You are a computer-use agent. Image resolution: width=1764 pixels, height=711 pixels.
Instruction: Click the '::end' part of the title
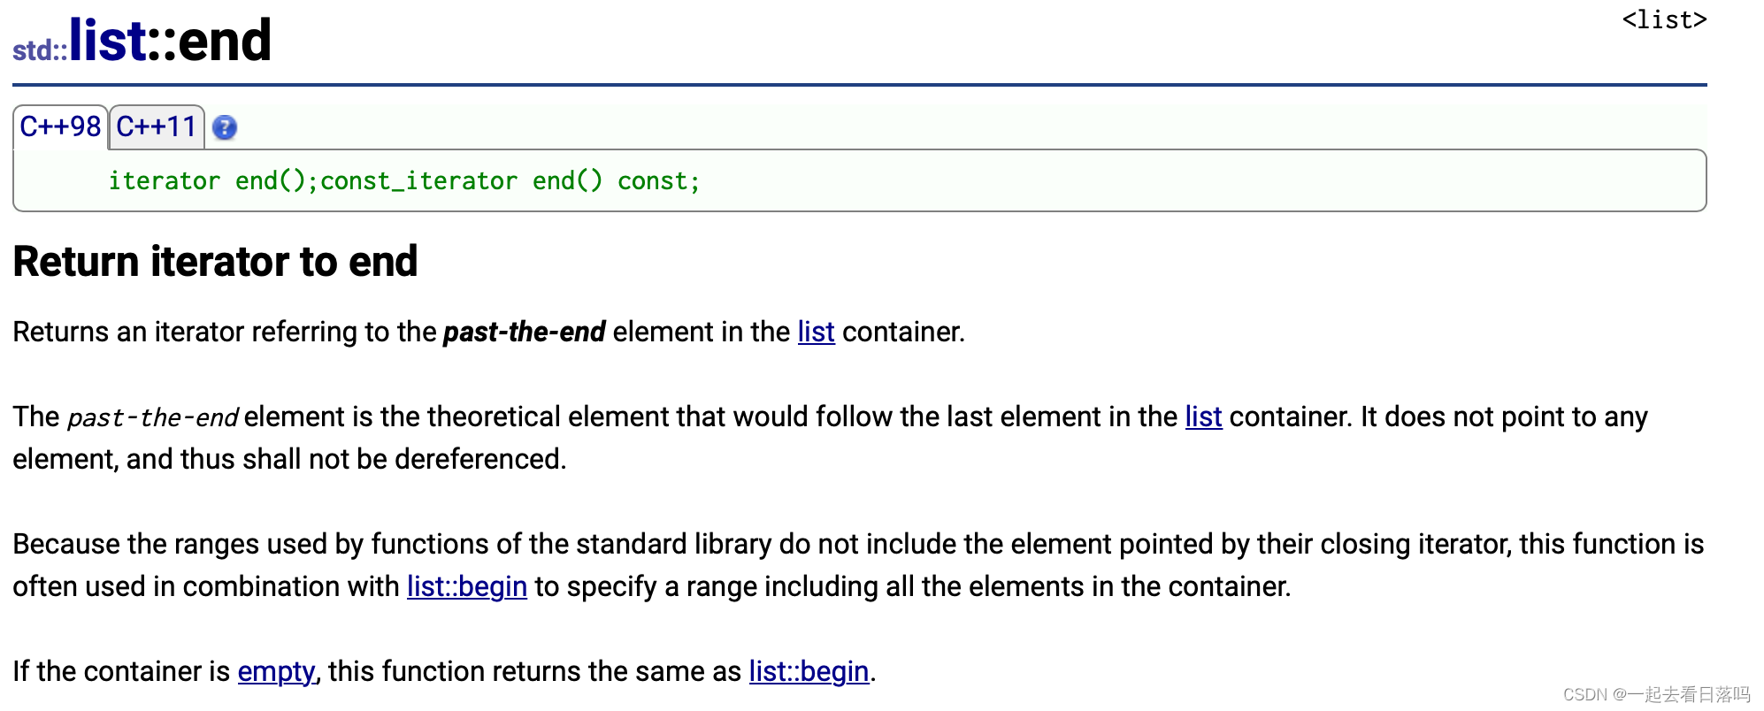click(210, 41)
